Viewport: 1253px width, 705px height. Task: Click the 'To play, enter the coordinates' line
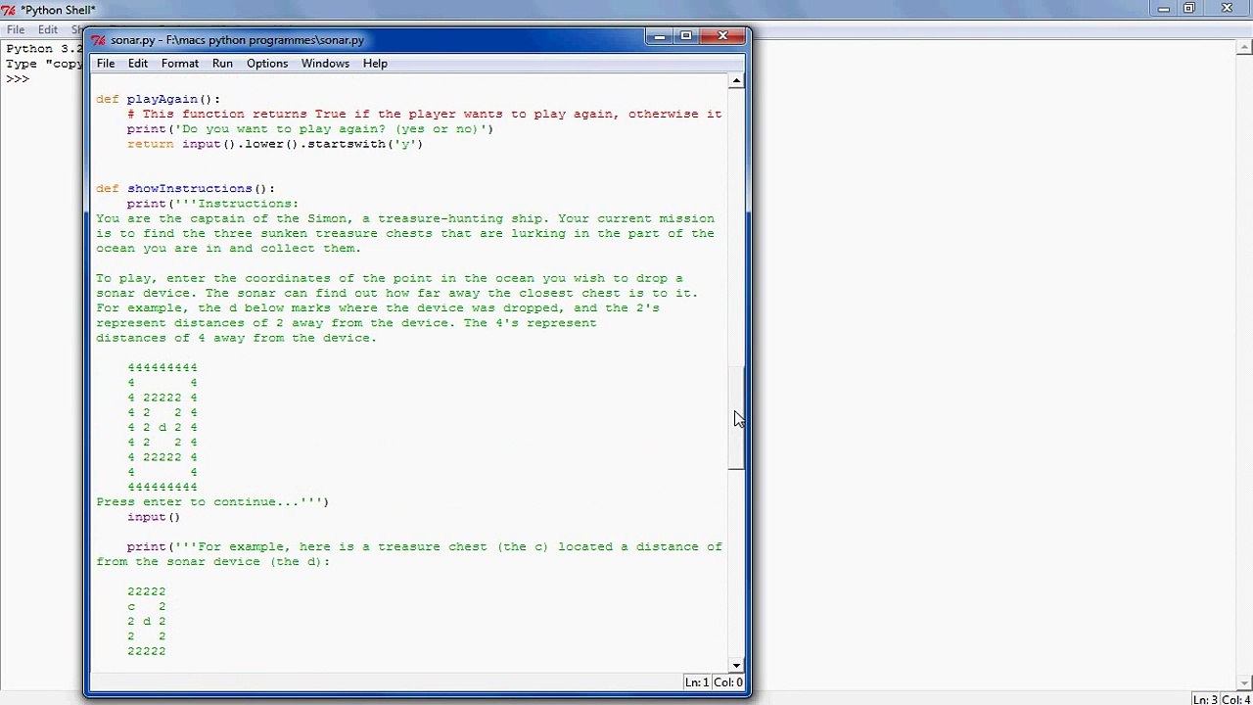(390, 278)
